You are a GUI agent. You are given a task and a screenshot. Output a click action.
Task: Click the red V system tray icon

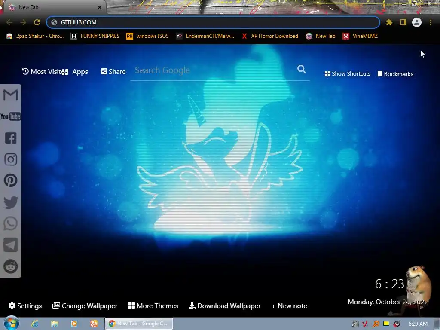tap(365, 324)
